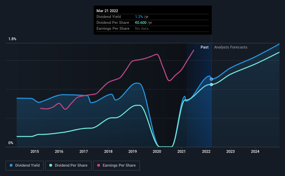Click the Analysts Forecasts label
The height and width of the screenshot is (176, 285).
pyautogui.click(x=230, y=47)
